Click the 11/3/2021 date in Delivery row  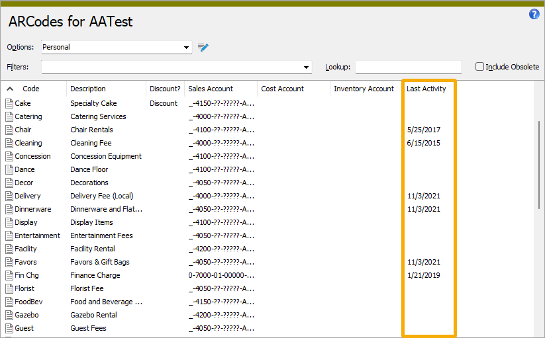(x=424, y=196)
